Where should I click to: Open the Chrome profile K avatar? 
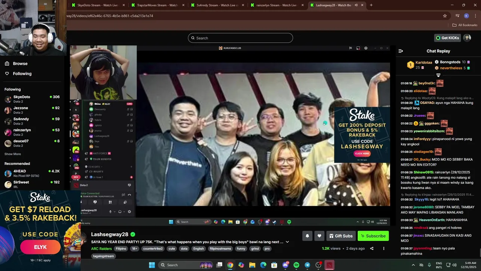[466, 16]
